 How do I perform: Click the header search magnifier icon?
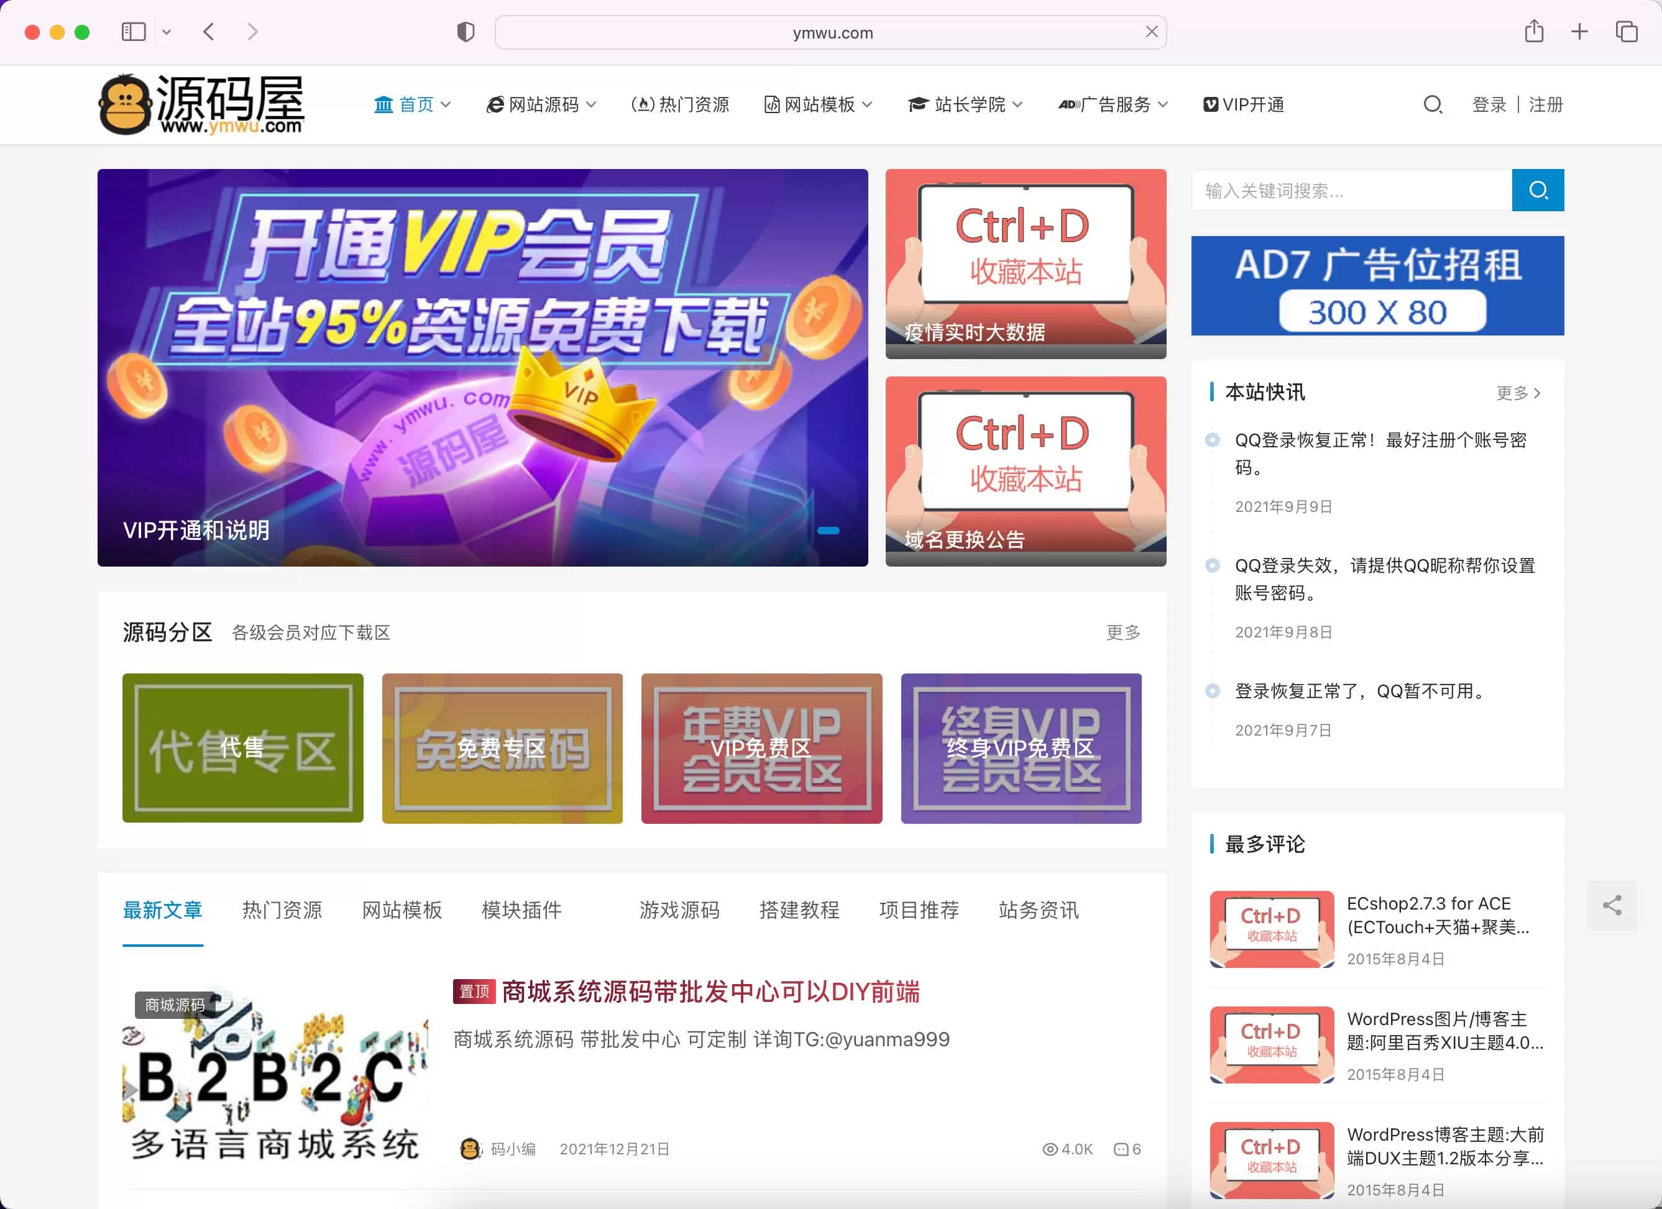[x=1433, y=105]
